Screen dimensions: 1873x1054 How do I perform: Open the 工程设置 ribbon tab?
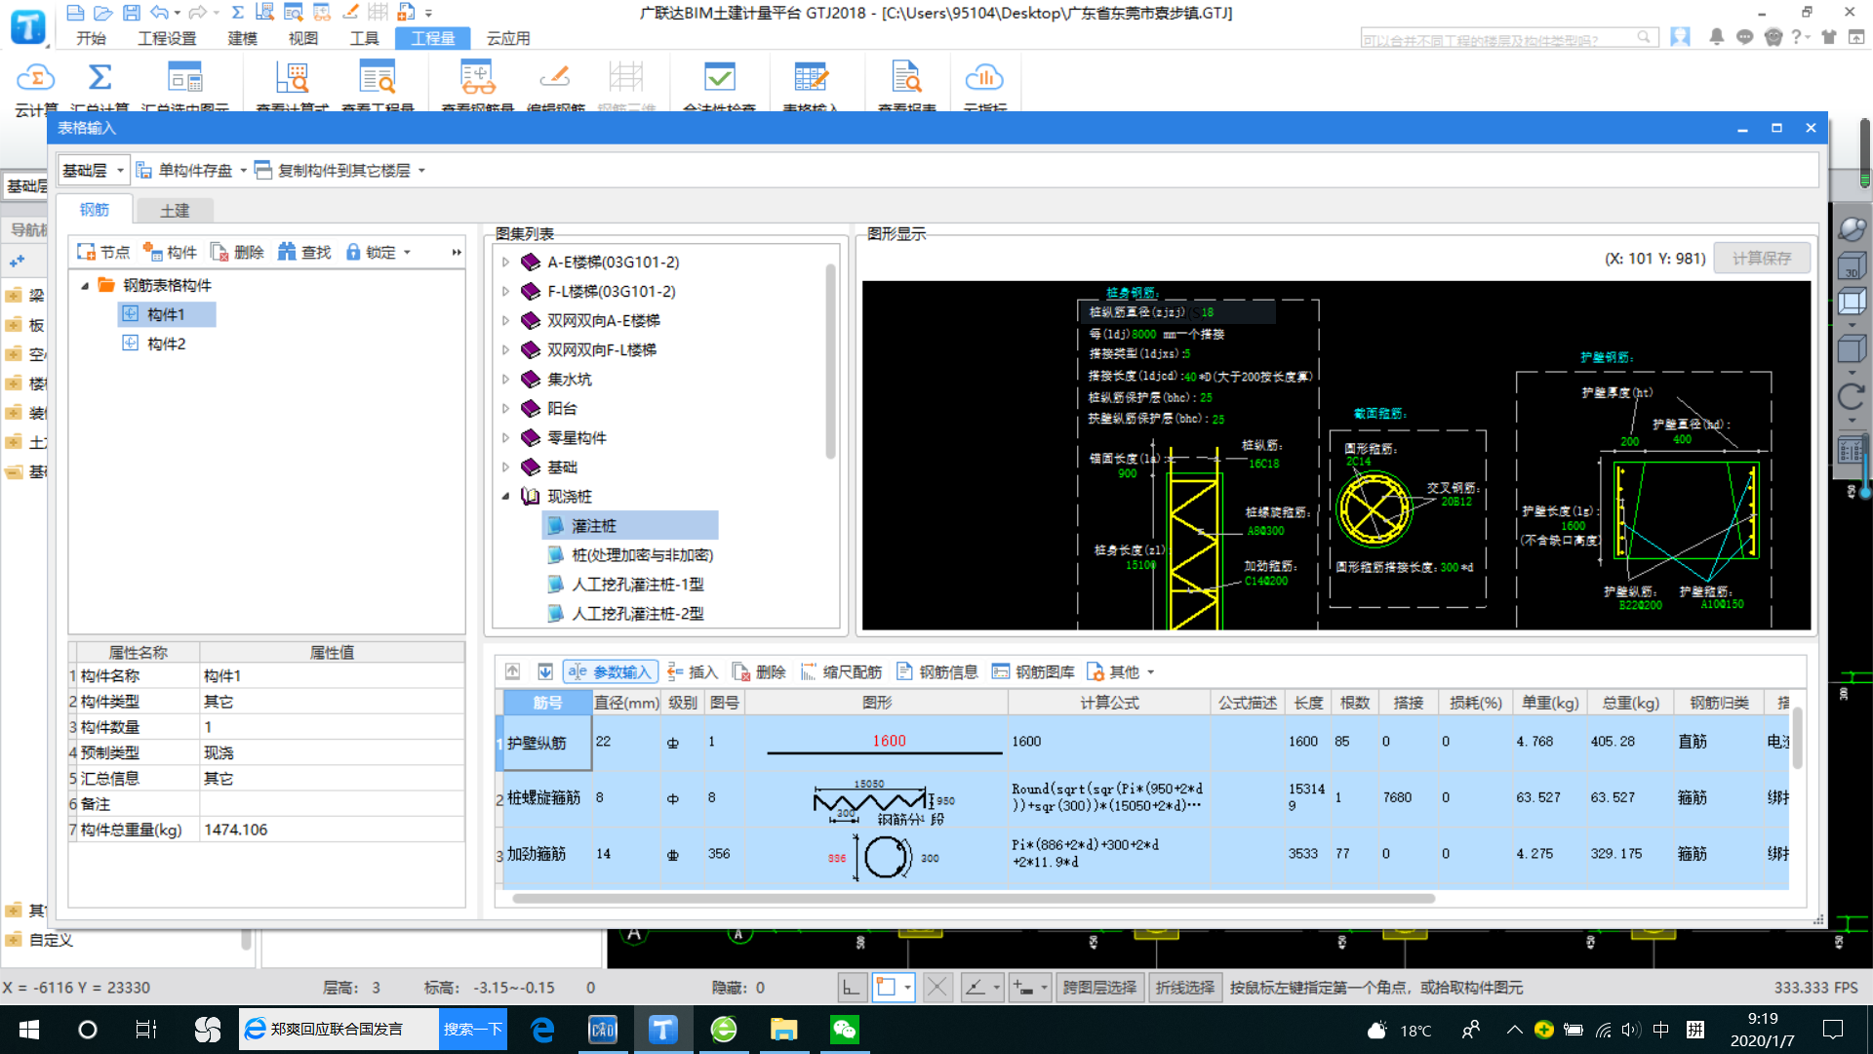click(x=167, y=39)
